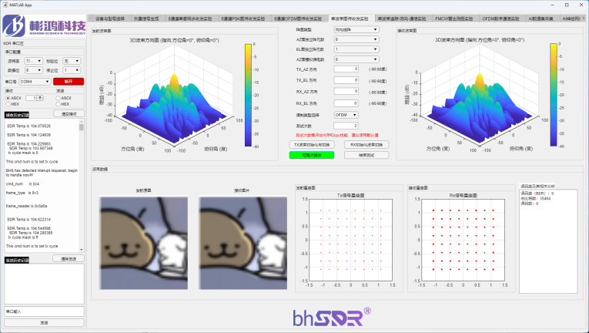The height and width of the screenshot is (333, 589).
Task: Click the send history log area
Action: [45, 284]
